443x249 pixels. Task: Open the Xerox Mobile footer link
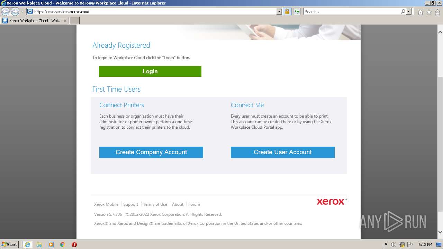pos(106,204)
